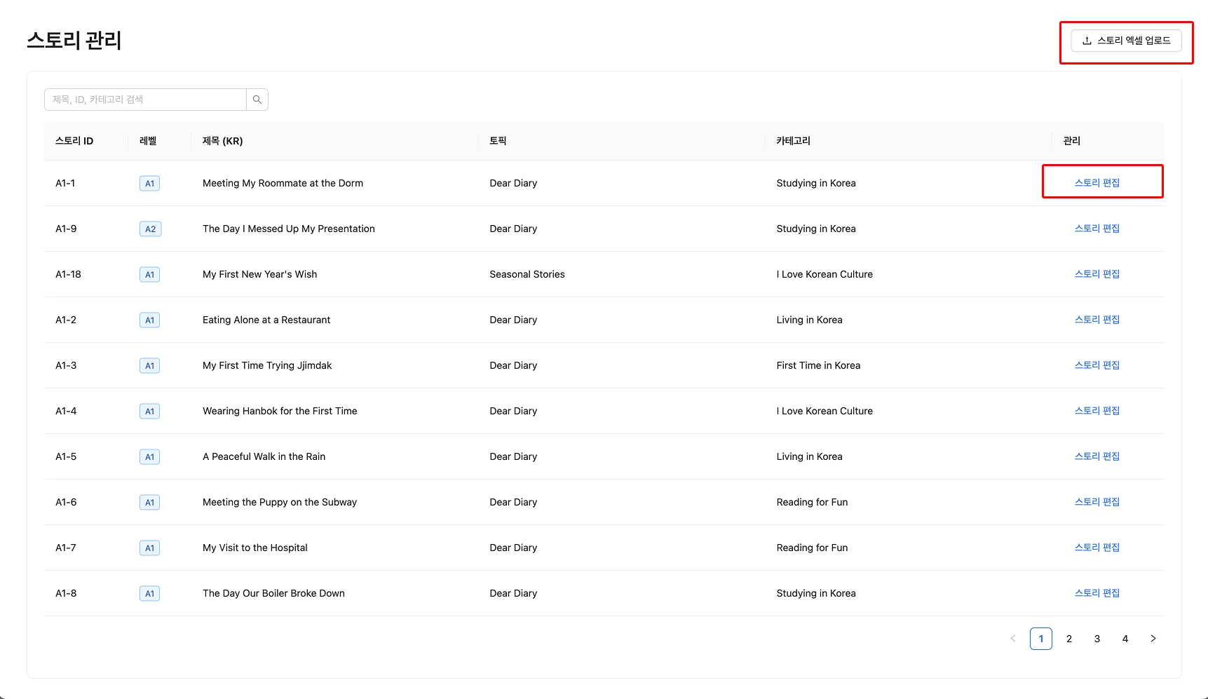
Task: Click Living in Korea in row A1-2
Action: point(810,320)
